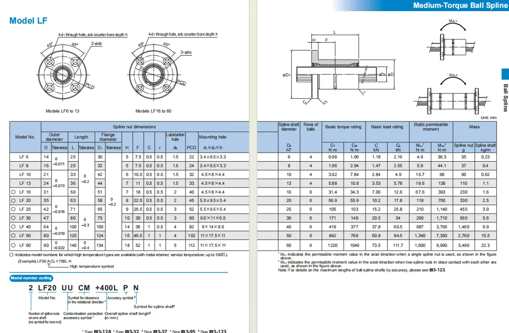Viewport: 509px width, 333px height.
Task: Click the 'Accuracy symbol' annotation
Action: [x=121, y=298]
